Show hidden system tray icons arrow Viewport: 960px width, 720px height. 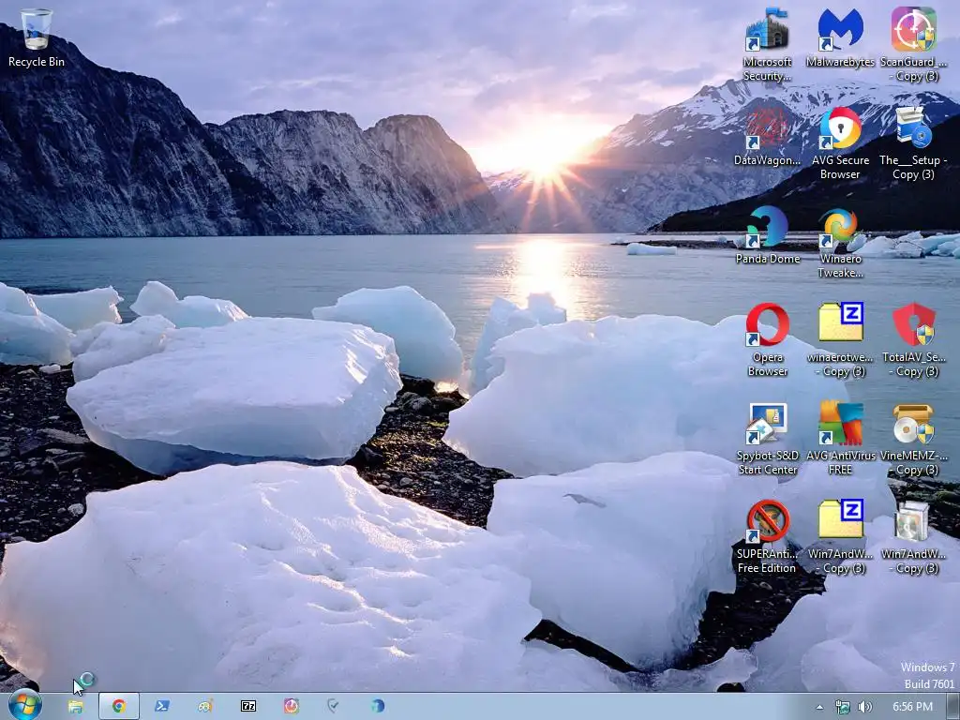(x=819, y=707)
